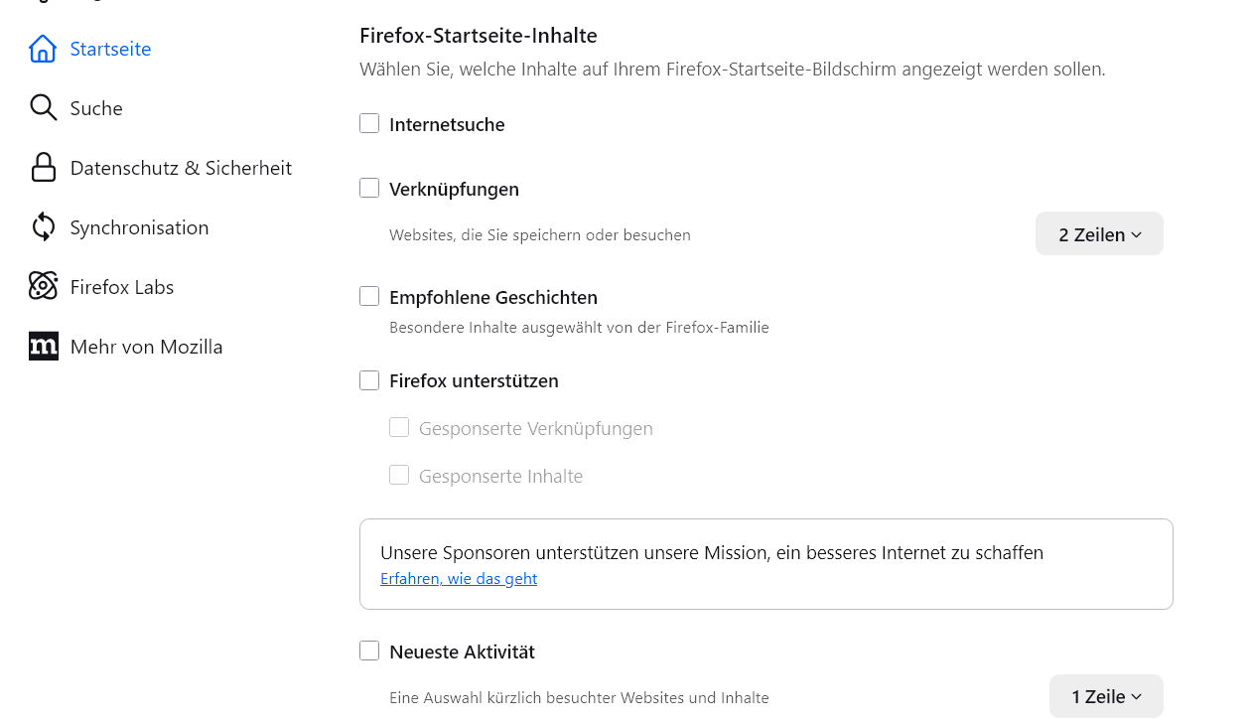Tick the Verknüpfungen checkbox
Screen dimensions: 1251x725
click(x=369, y=189)
